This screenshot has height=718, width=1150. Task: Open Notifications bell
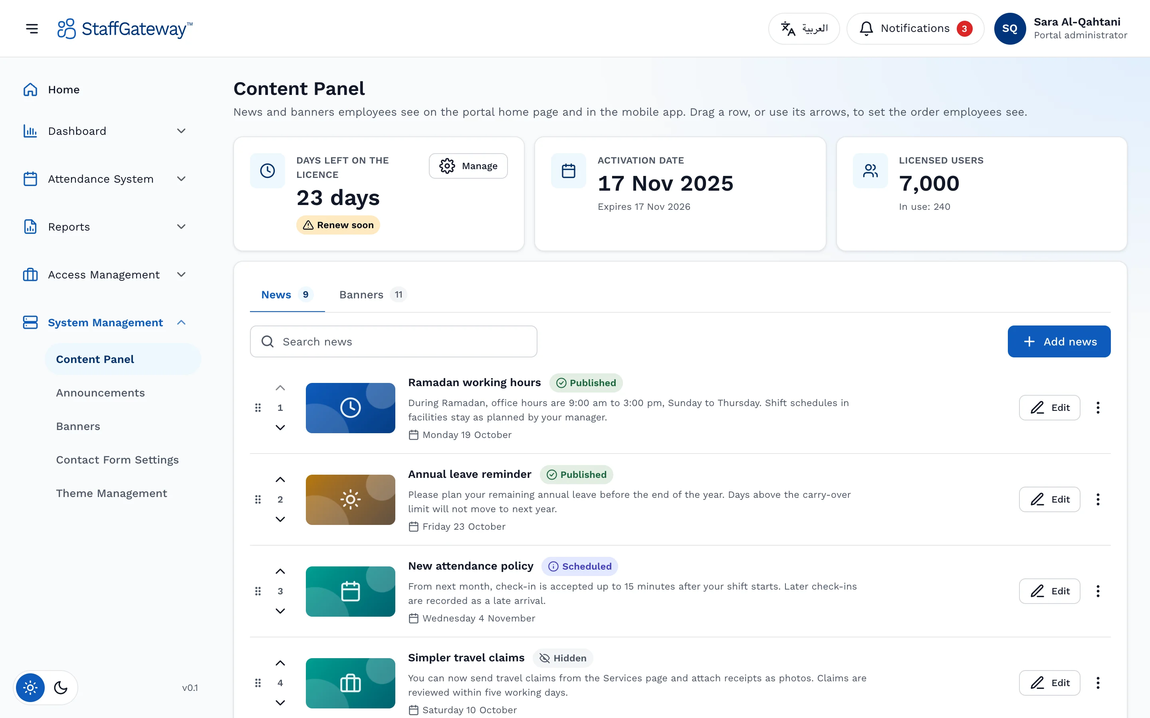point(915,28)
